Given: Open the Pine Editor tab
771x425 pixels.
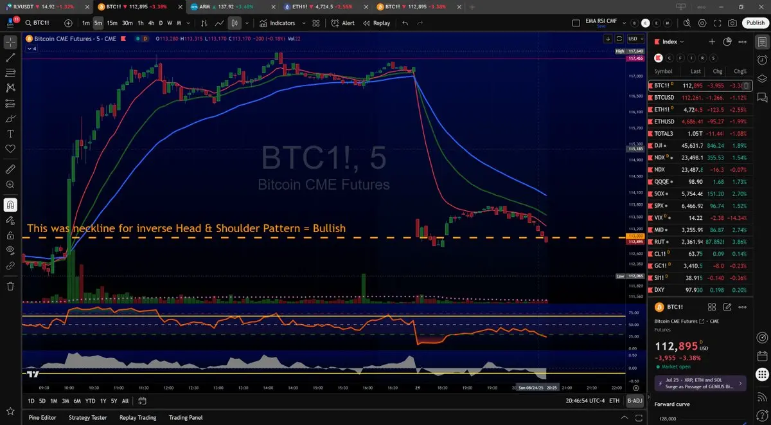Looking at the screenshot, I should point(42,417).
